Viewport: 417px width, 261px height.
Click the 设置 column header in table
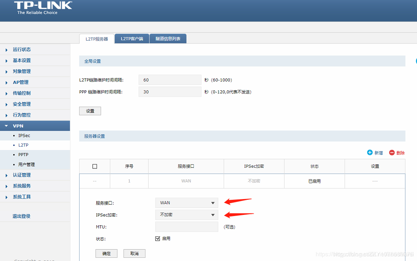pos(375,166)
